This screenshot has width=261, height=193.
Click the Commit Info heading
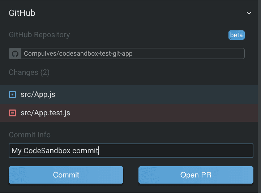tap(30, 135)
